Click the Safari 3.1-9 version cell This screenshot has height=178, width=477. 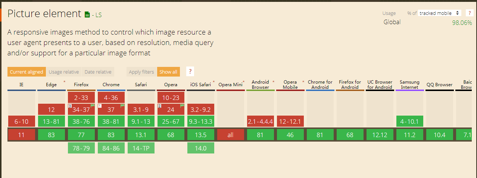point(141,109)
